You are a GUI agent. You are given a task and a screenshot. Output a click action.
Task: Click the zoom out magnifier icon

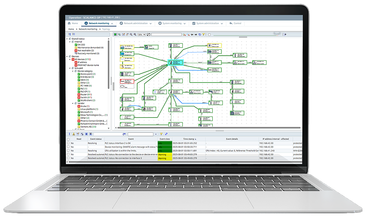(x=131, y=34)
